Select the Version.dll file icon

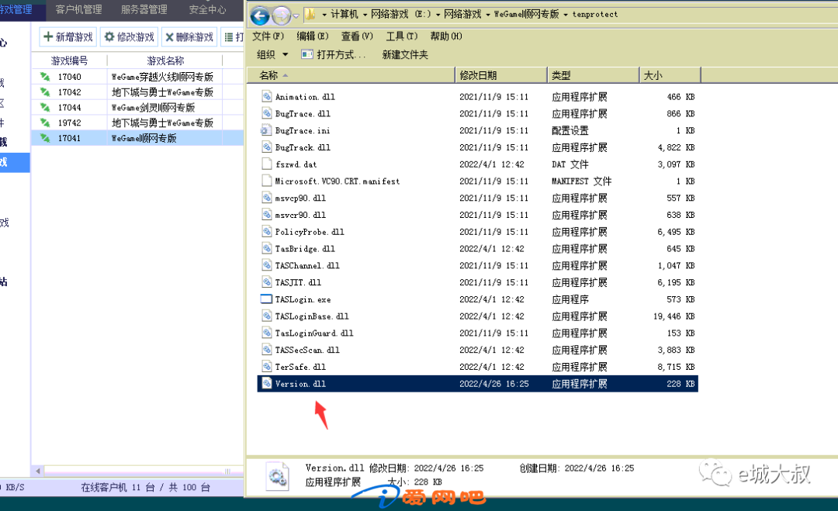point(267,383)
